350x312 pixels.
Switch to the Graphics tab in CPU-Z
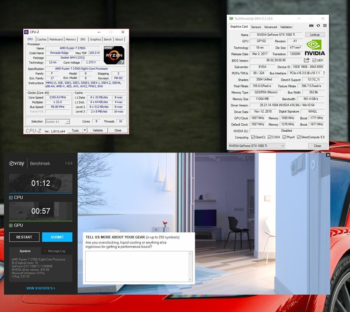tap(95, 39)
